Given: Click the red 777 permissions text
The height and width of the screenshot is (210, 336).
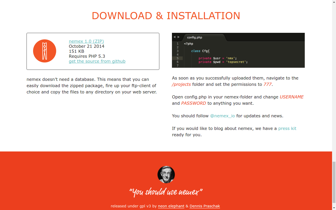Looking at the screenshot, I should click(267, 84).
